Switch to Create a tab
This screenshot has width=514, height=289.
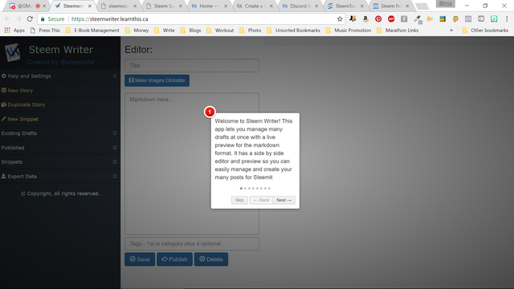255,6
